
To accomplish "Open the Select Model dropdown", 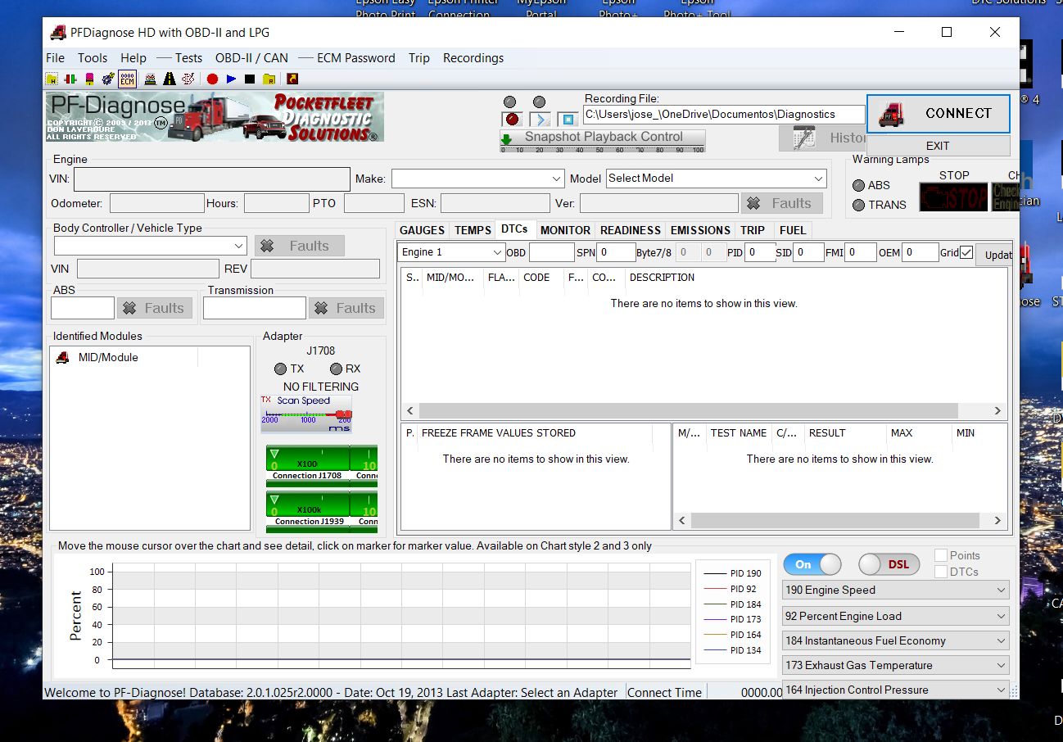I will tap(717, 179).
